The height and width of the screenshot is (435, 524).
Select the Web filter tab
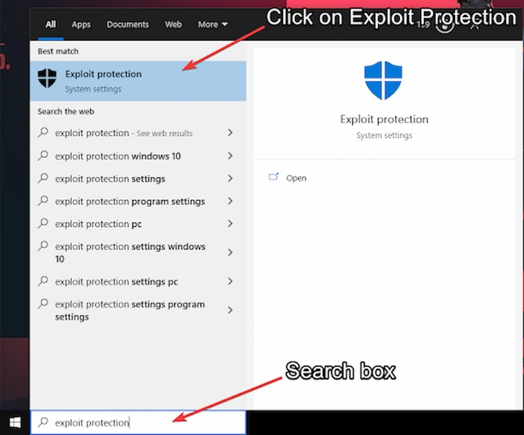173,24
